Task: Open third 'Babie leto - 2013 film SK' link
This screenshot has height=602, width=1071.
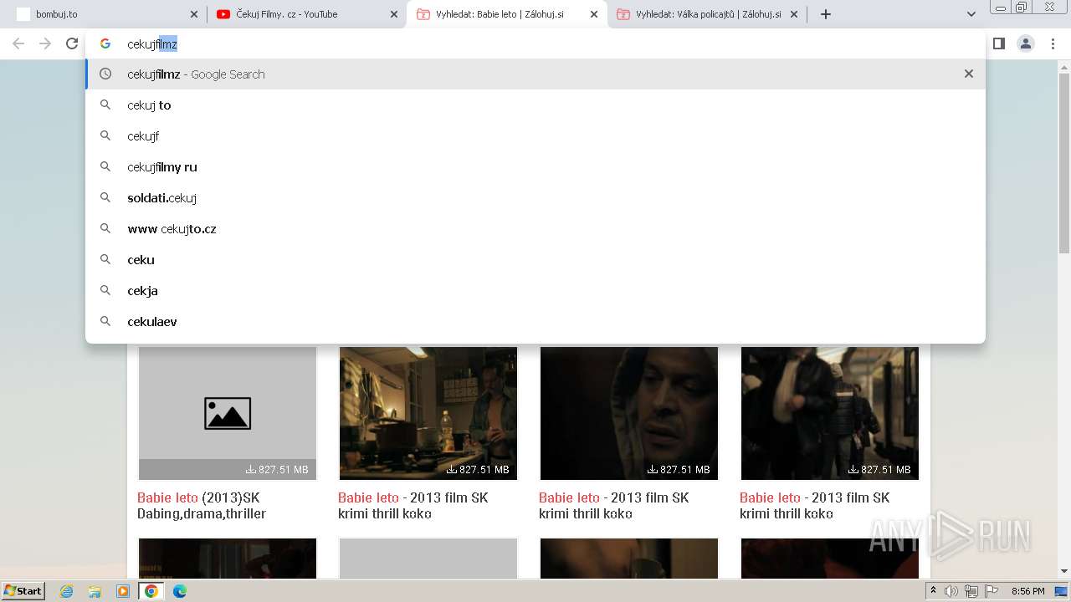Action: pyautogui.click(x=614, y=506)
